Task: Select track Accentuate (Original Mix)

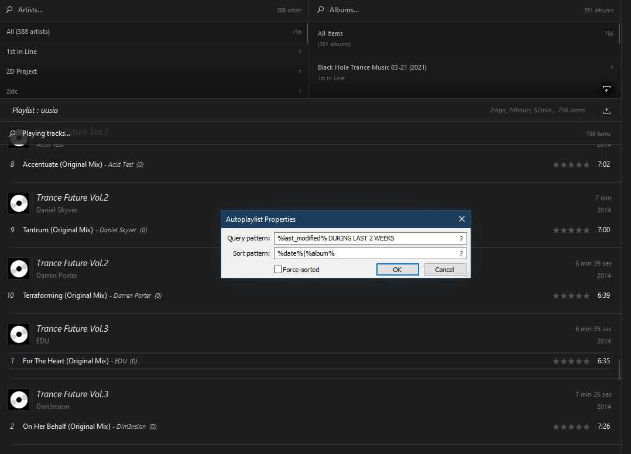Action: tap(310, 164)
